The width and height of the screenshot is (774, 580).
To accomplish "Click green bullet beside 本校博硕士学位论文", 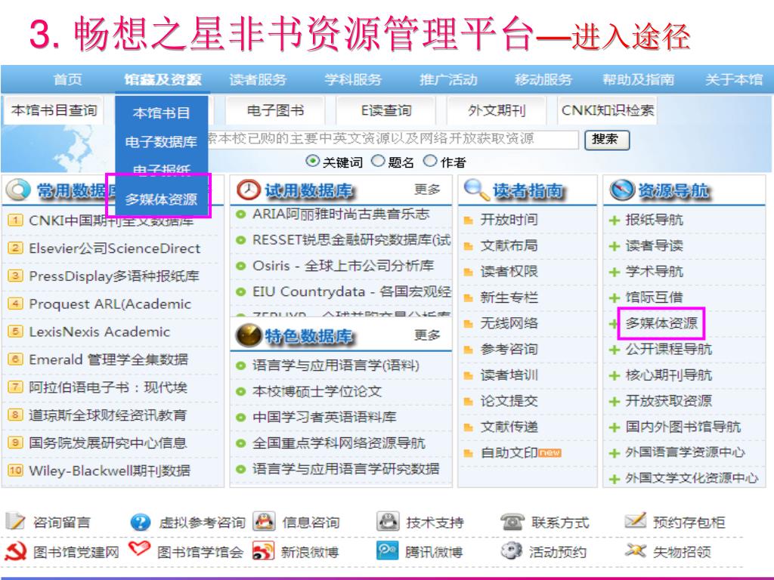I will [241, 392].
